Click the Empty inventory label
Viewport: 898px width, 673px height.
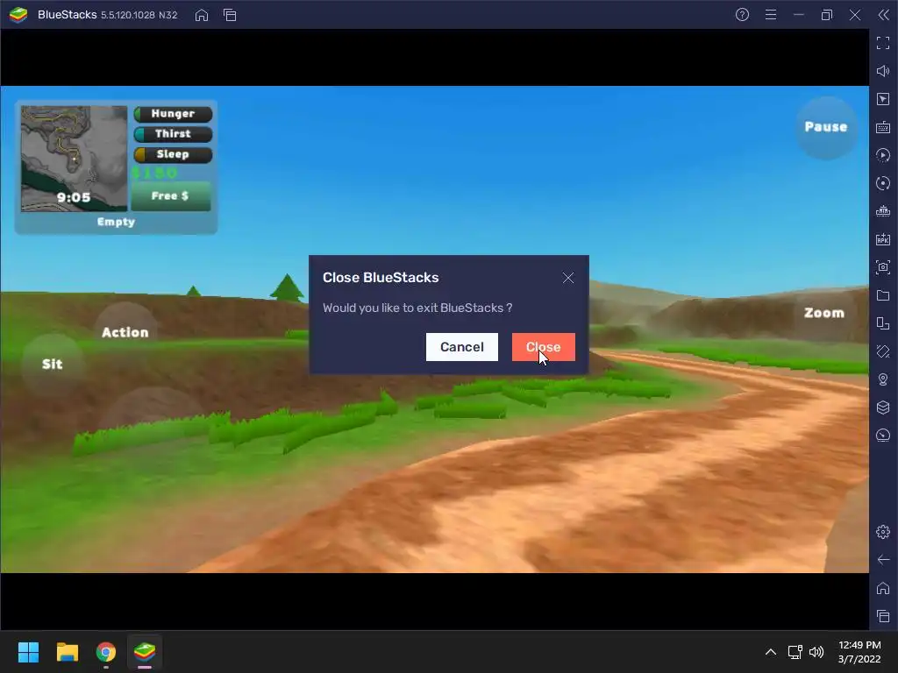(x=117, y=222)
